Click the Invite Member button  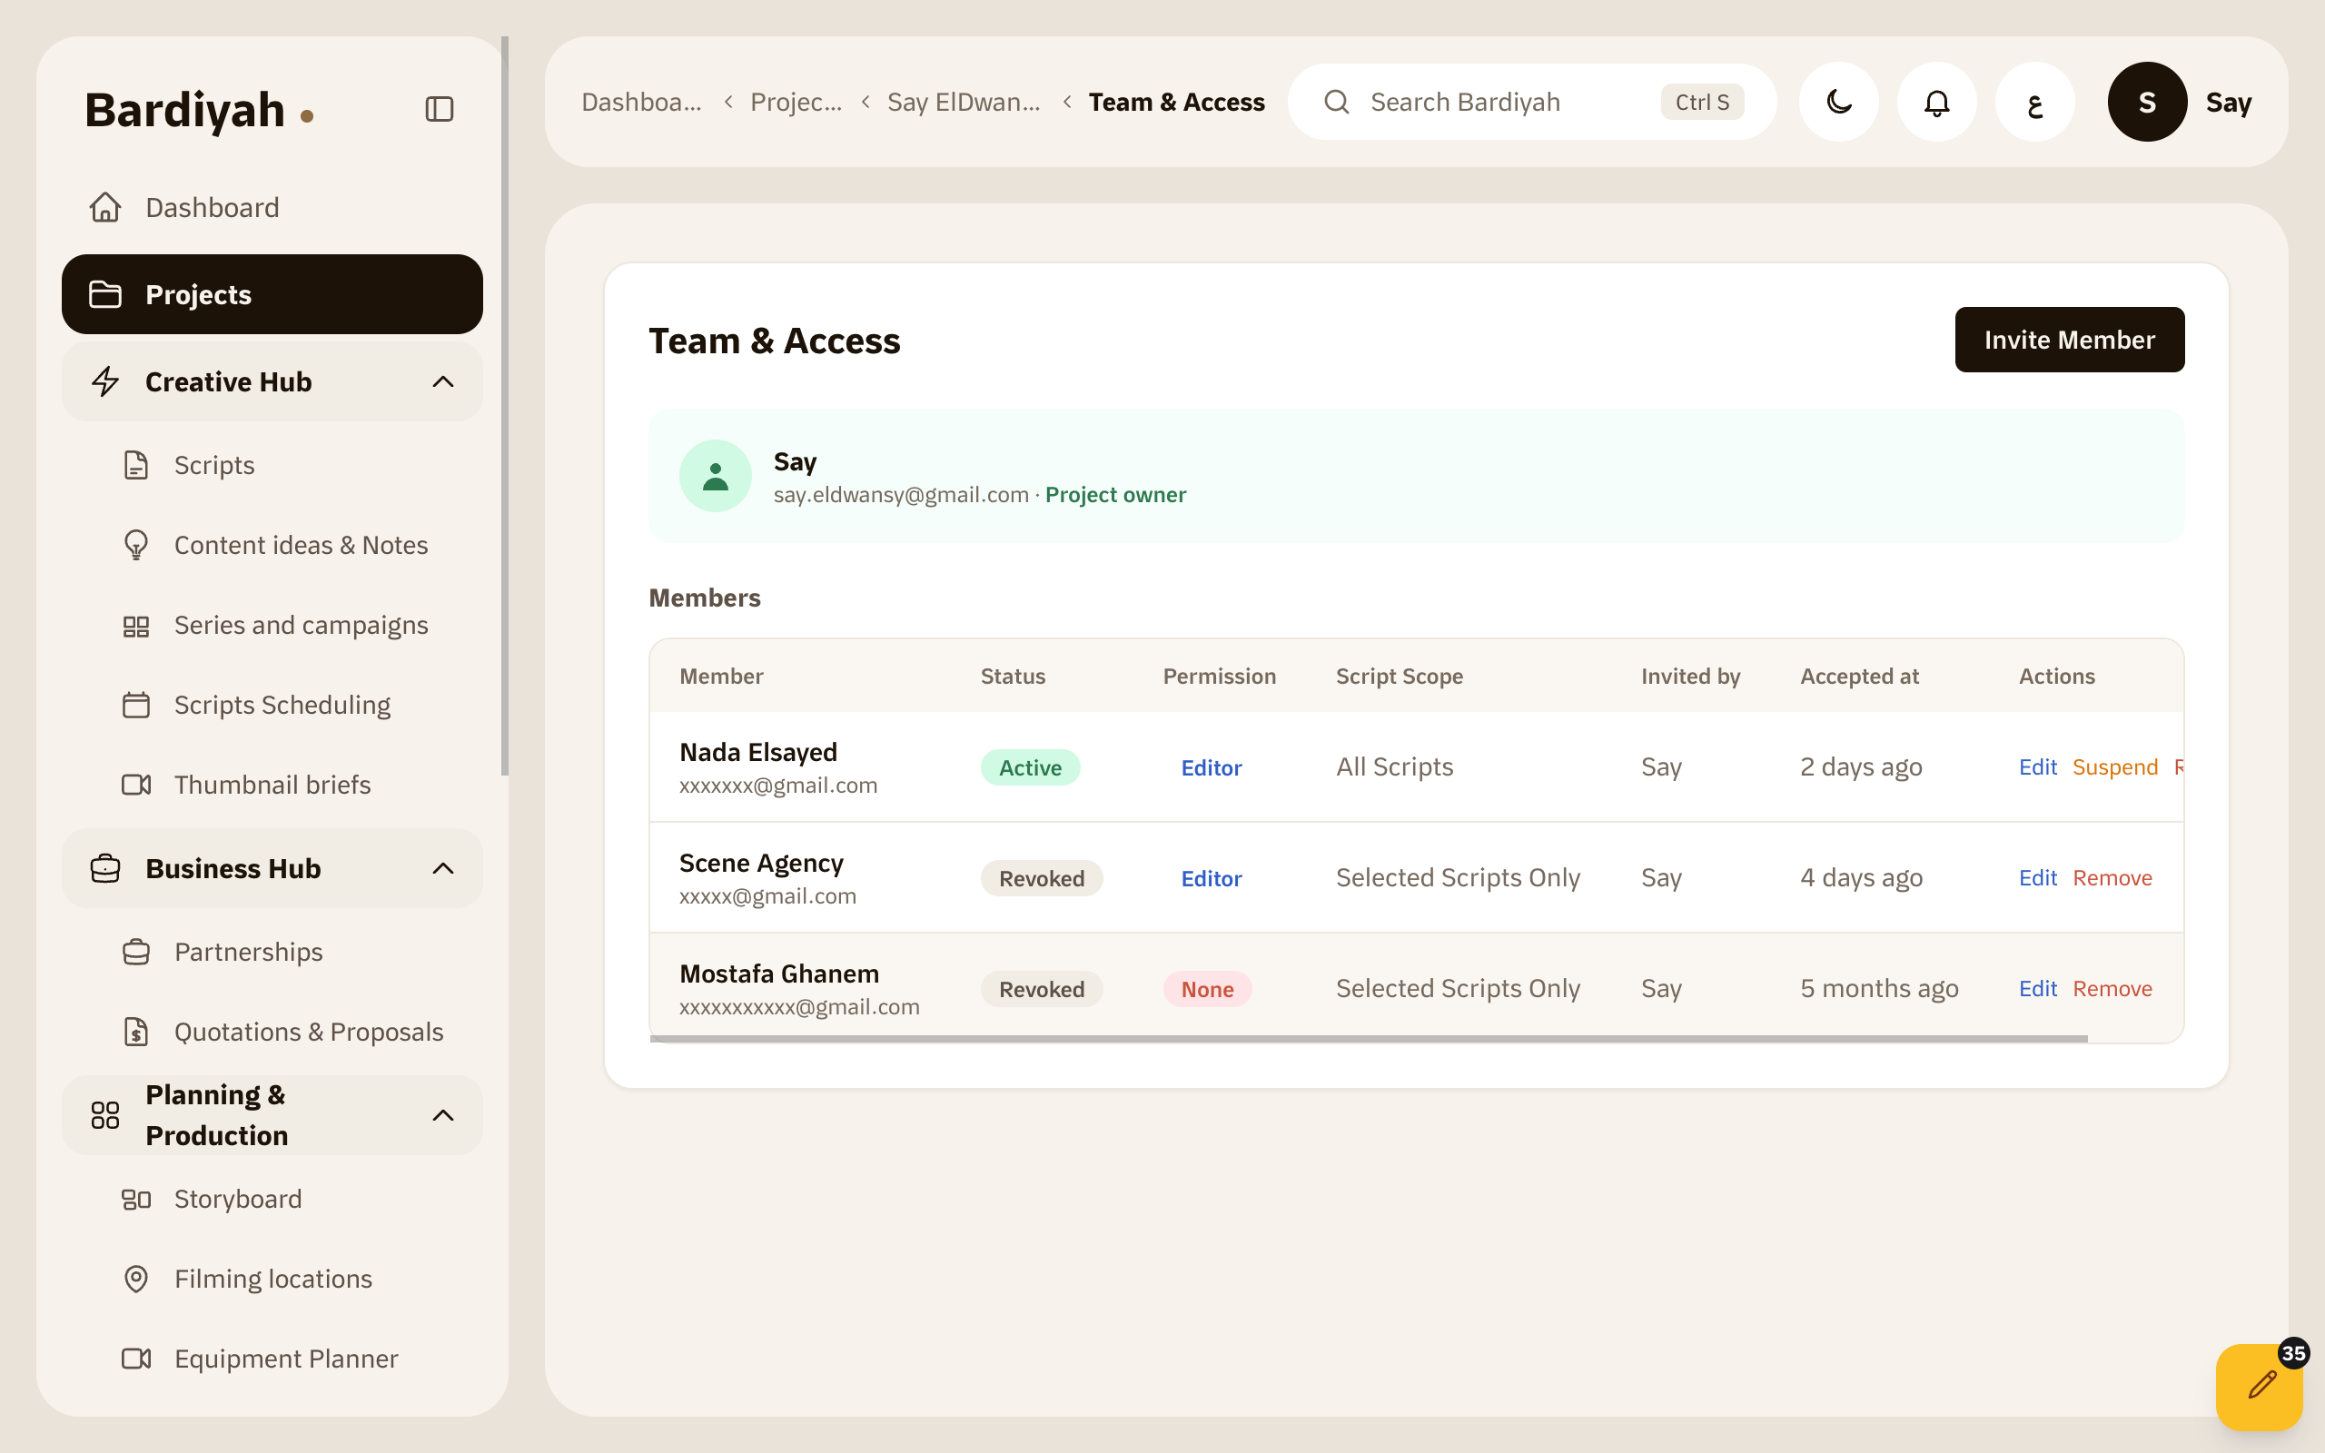pyautogui.click(x=2070, y=340)
